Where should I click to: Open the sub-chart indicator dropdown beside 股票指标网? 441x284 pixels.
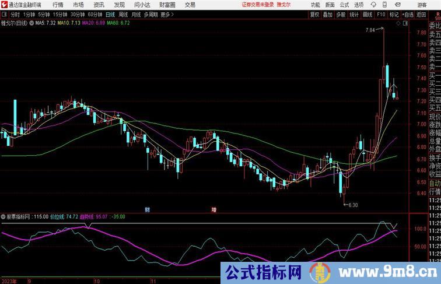pos(3,216)
